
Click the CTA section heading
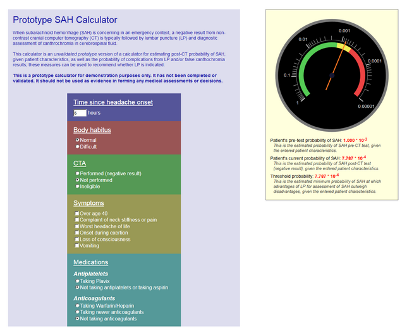80,163
